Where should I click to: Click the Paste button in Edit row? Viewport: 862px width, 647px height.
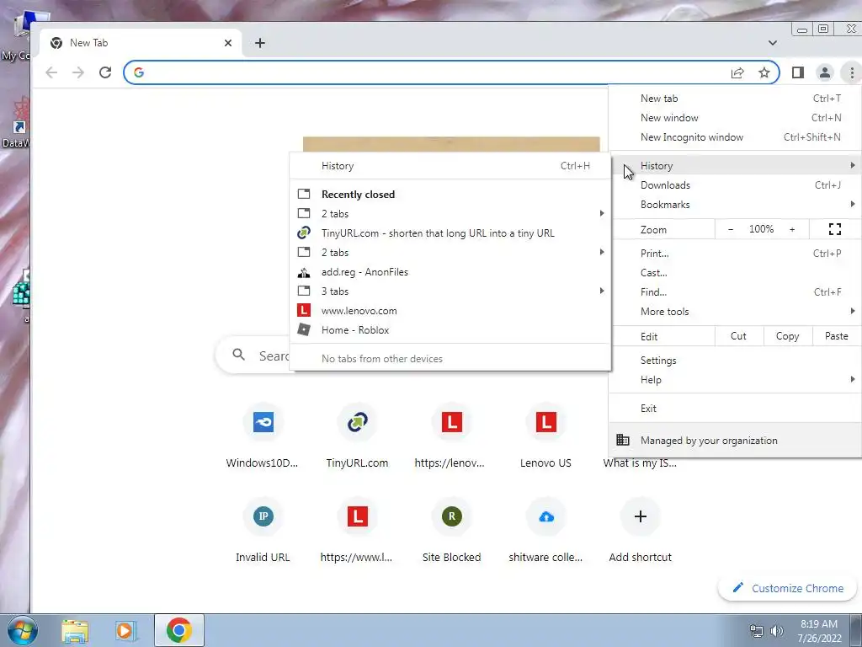[x=836, y=336]
